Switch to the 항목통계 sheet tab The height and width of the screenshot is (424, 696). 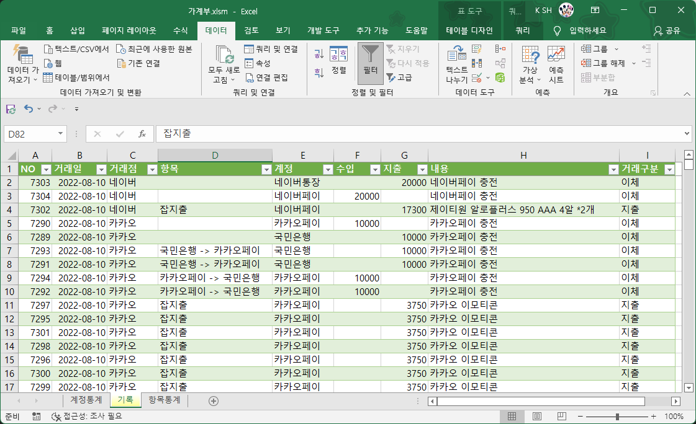click(165, 400)
